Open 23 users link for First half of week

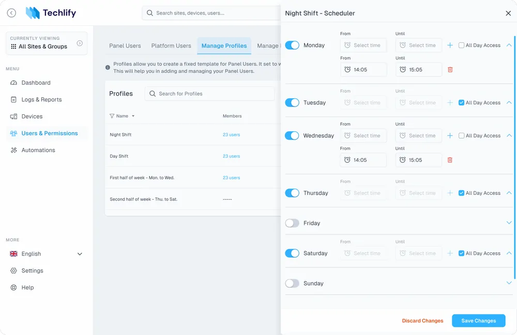coord(231,177)
